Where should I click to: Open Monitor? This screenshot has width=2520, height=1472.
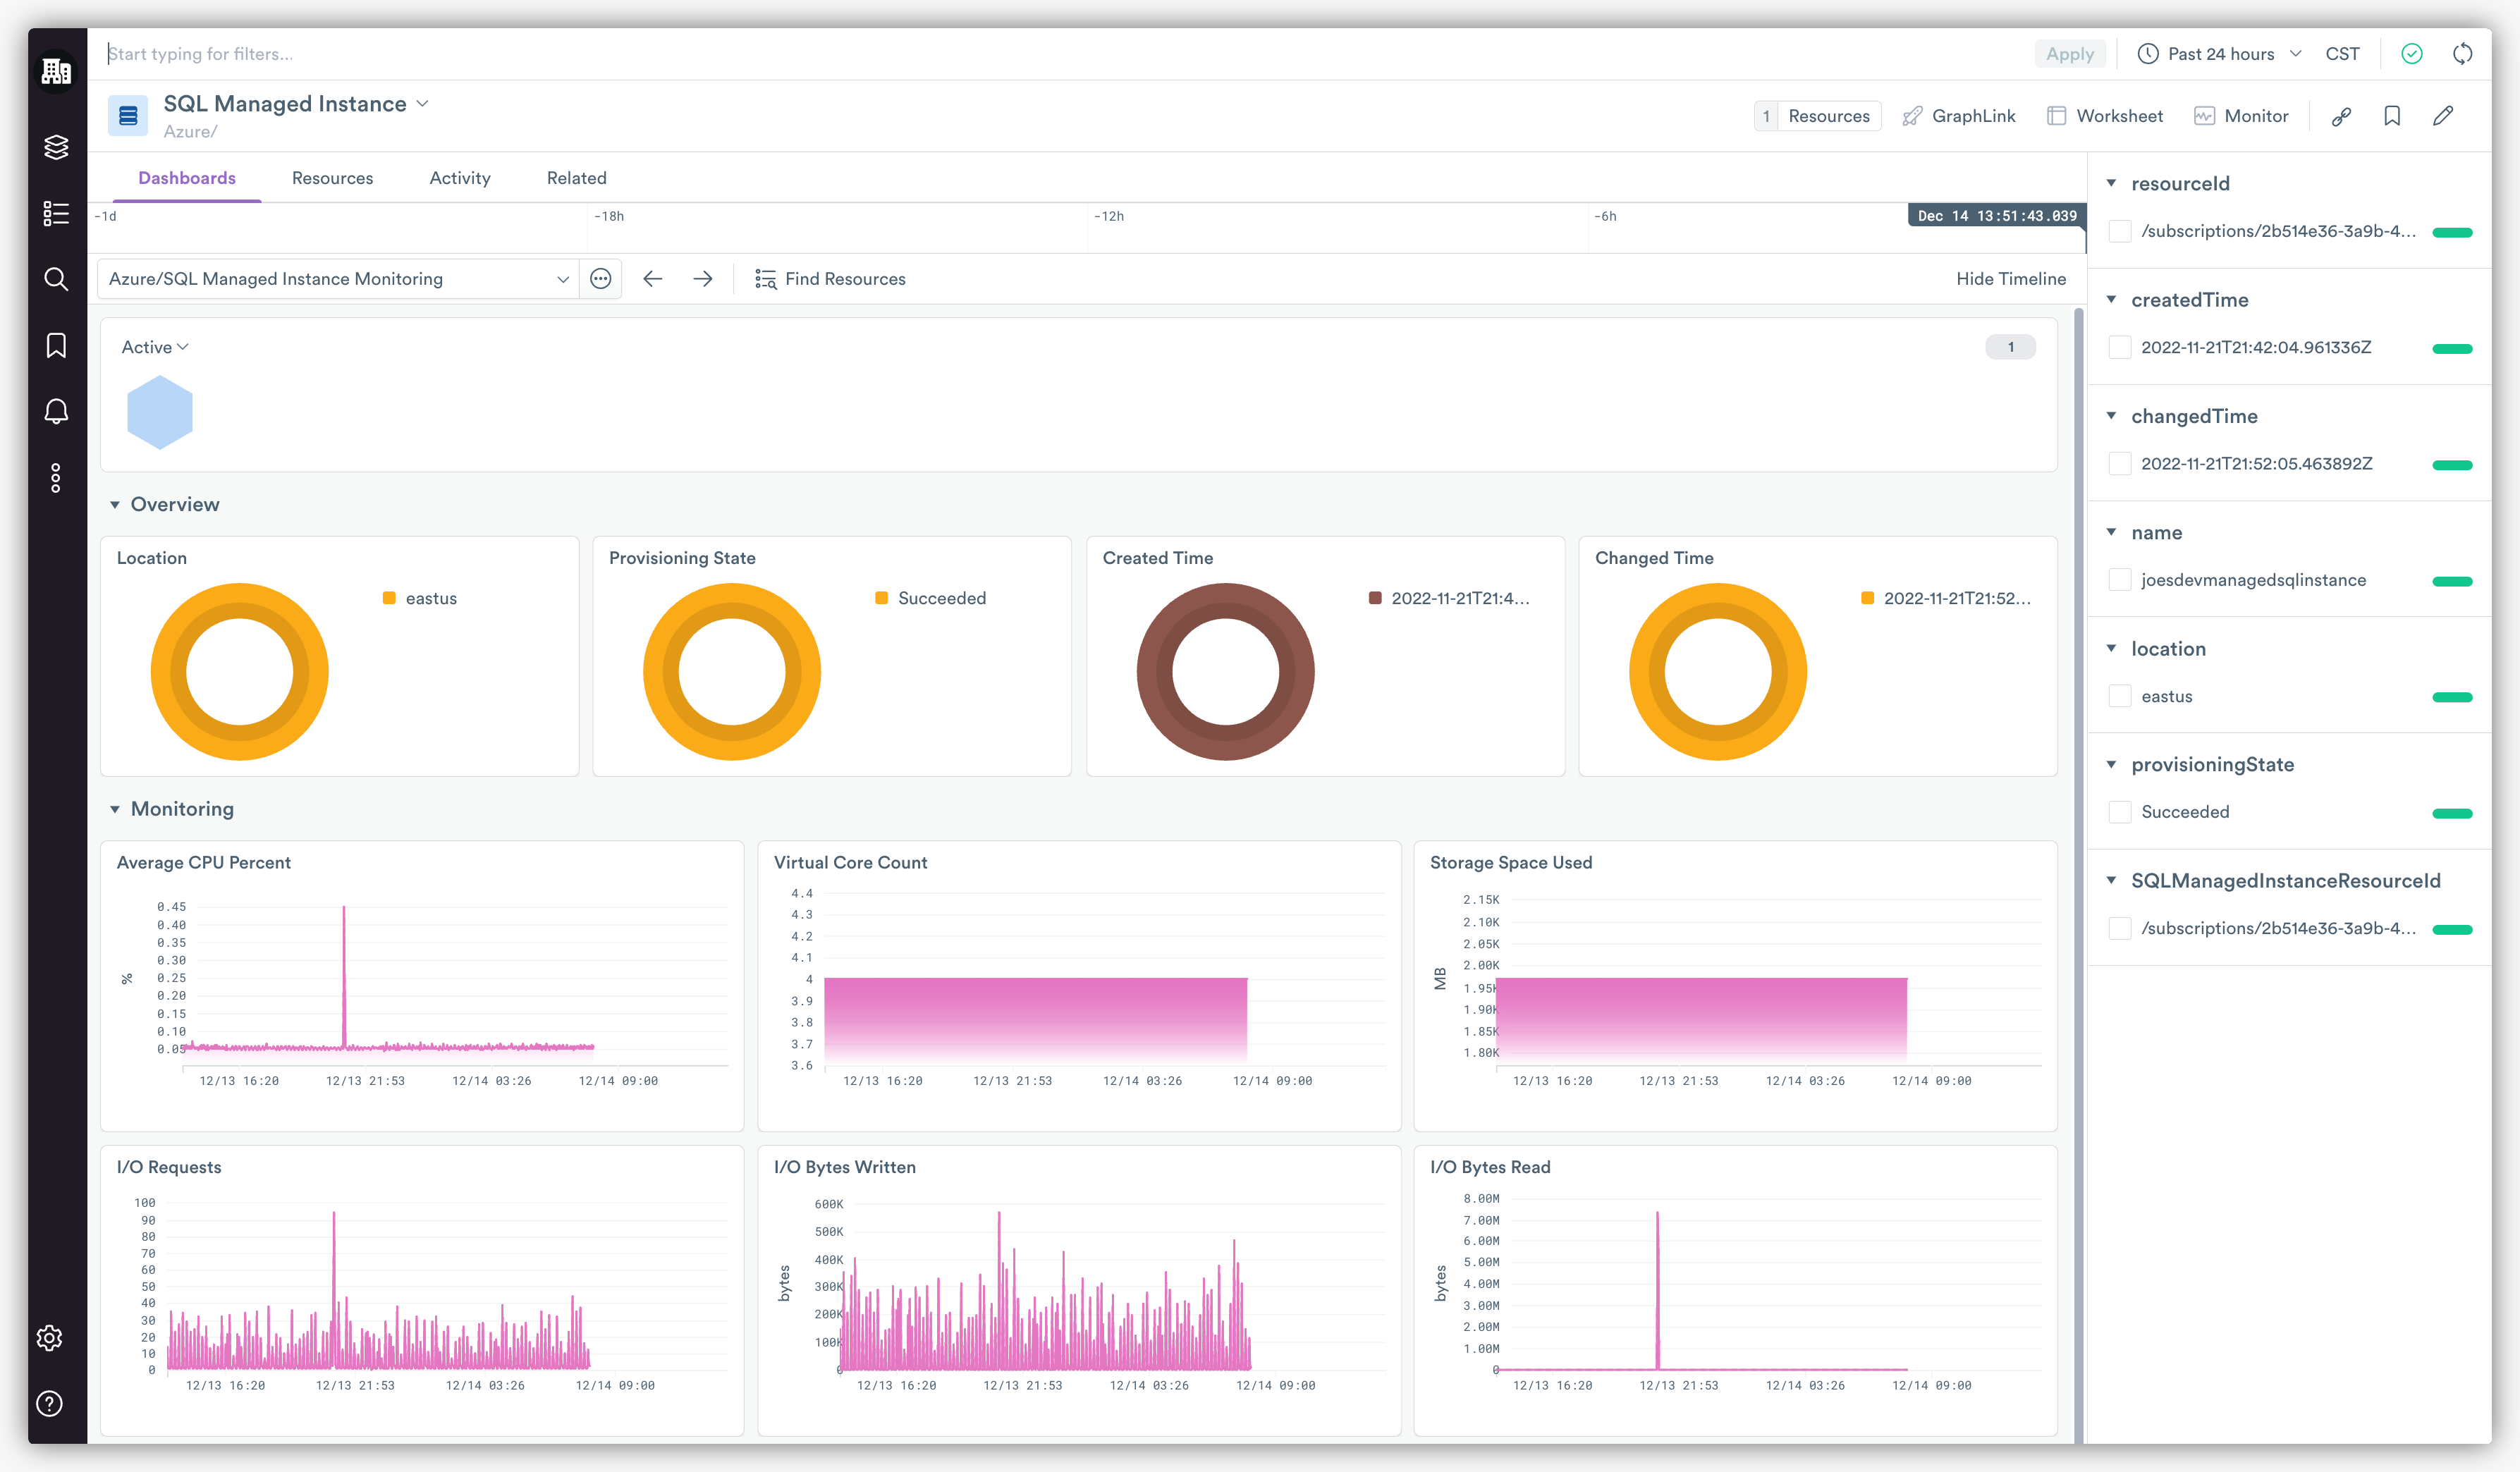point(2240,116)
